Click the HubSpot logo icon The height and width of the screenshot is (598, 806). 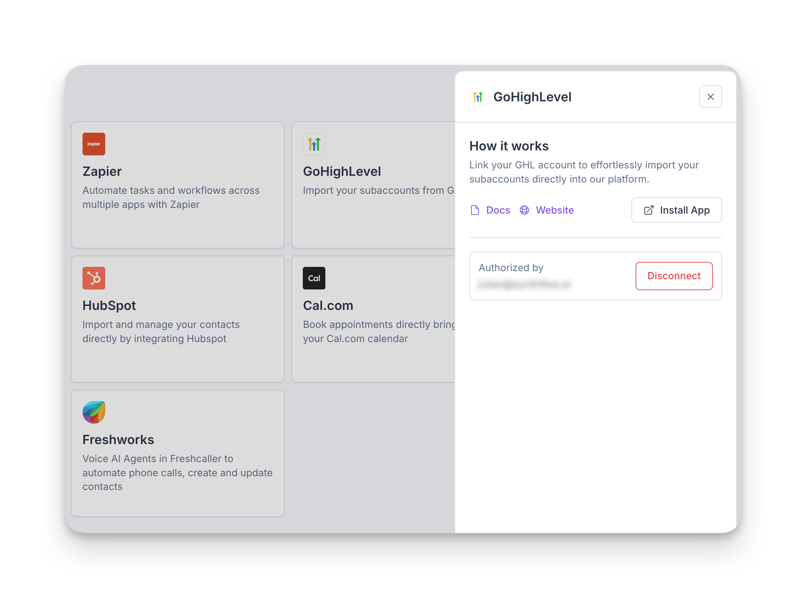tap(94, 278)
